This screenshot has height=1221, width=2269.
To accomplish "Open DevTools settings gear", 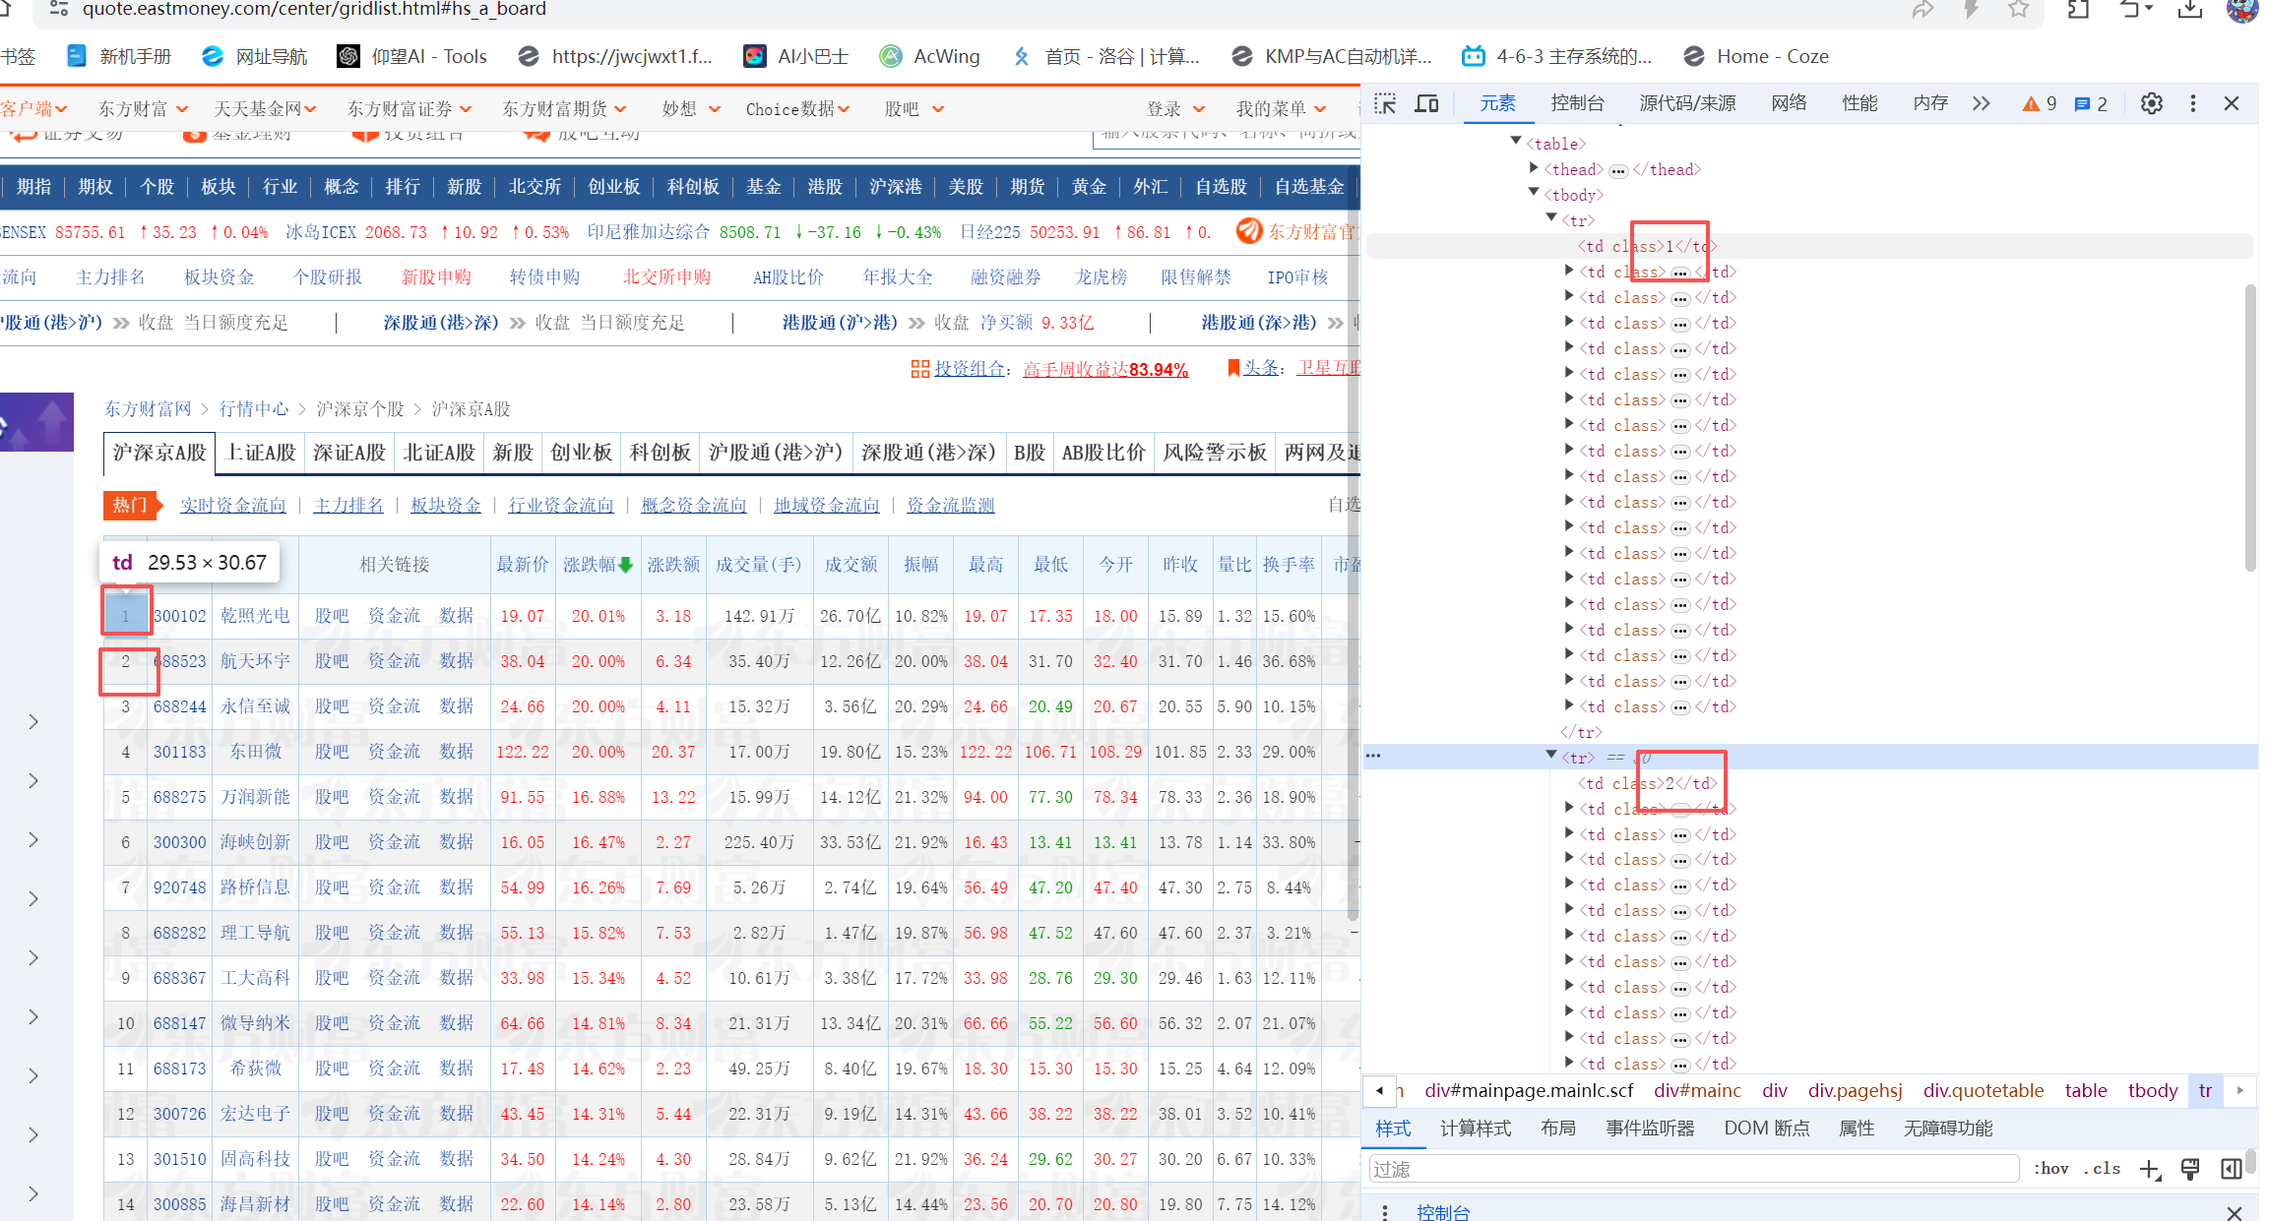I will [x=2151, y=104].
